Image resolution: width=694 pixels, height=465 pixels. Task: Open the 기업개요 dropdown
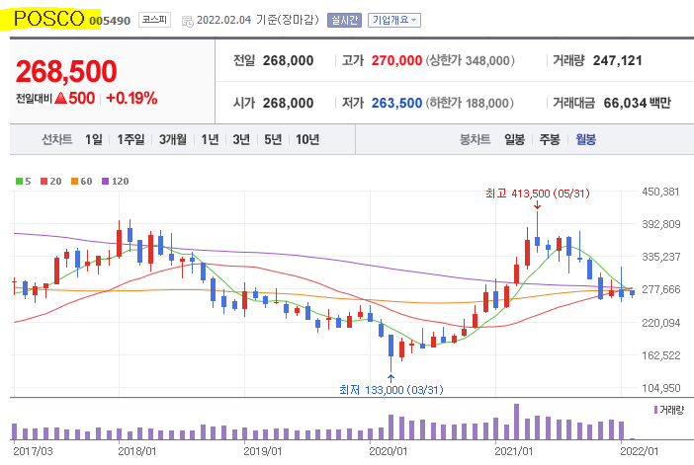(394, 20)
